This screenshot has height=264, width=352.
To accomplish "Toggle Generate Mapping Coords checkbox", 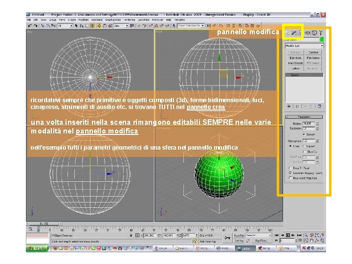I will pos(290,173).
